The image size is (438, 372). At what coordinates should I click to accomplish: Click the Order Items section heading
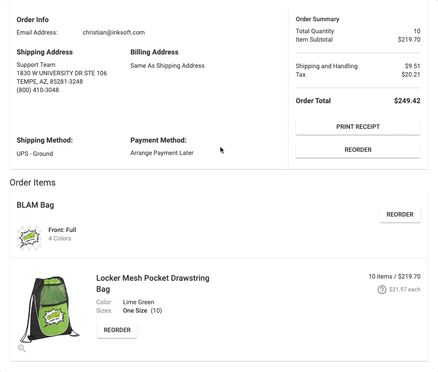tap(33, 182)
